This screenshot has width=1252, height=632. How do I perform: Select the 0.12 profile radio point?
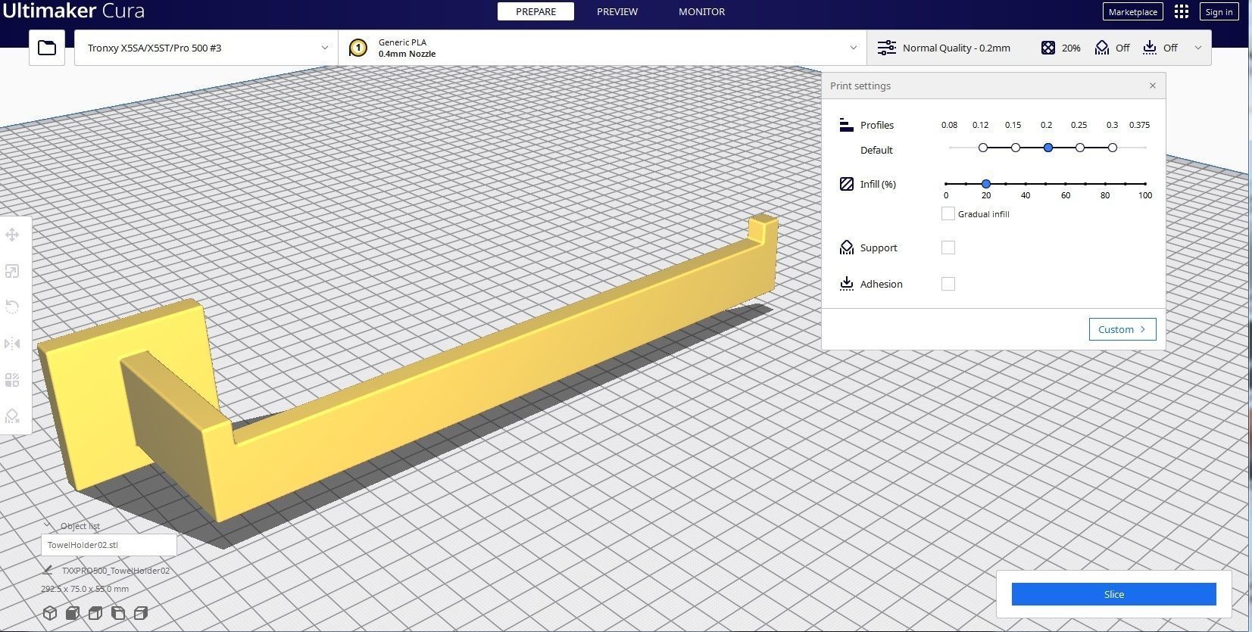click(x=983, y=148)
